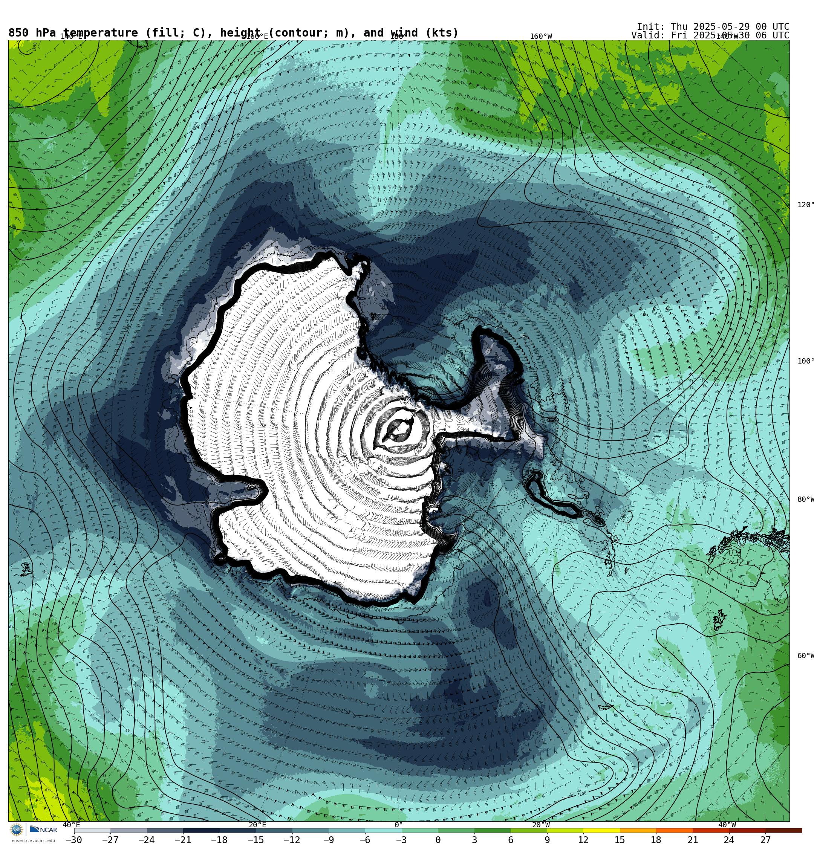The height and width of the screenshot is (845, 814).
Task: Pick the -15 to -12 colorbar swatch
Action: coord(274,830)
